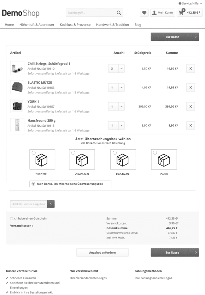Screen dimensions: 205x295
Task: Click the search magnifier icon
Action: [x=119, y=13]
